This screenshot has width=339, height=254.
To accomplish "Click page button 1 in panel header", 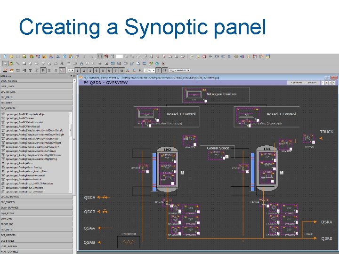I will (x=323, y=83).
